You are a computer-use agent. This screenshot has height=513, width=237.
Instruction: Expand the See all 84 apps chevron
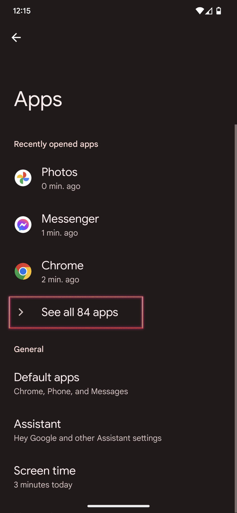coord(21,312)
